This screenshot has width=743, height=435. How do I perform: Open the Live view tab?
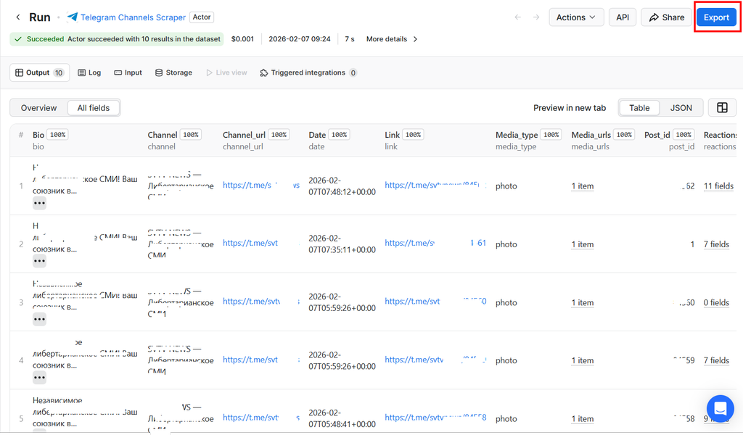[226, 72]
